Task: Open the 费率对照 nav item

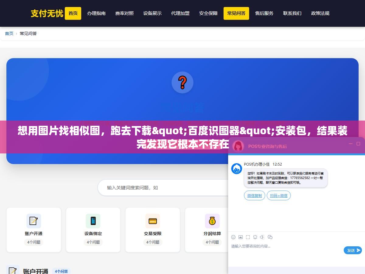Action: click(x=124, y=13)
